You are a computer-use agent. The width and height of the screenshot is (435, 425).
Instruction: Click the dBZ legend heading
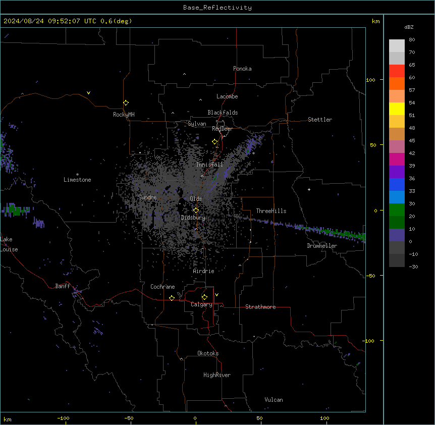click(x=409, y=27)
